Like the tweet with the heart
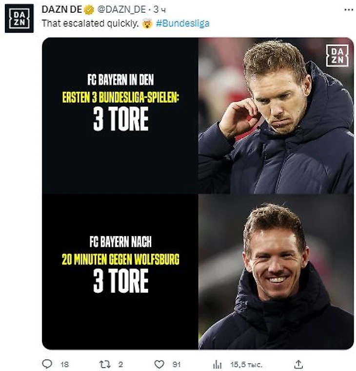Image resolution: width=356 pixels, height=371 pixels. pos(159,364)
